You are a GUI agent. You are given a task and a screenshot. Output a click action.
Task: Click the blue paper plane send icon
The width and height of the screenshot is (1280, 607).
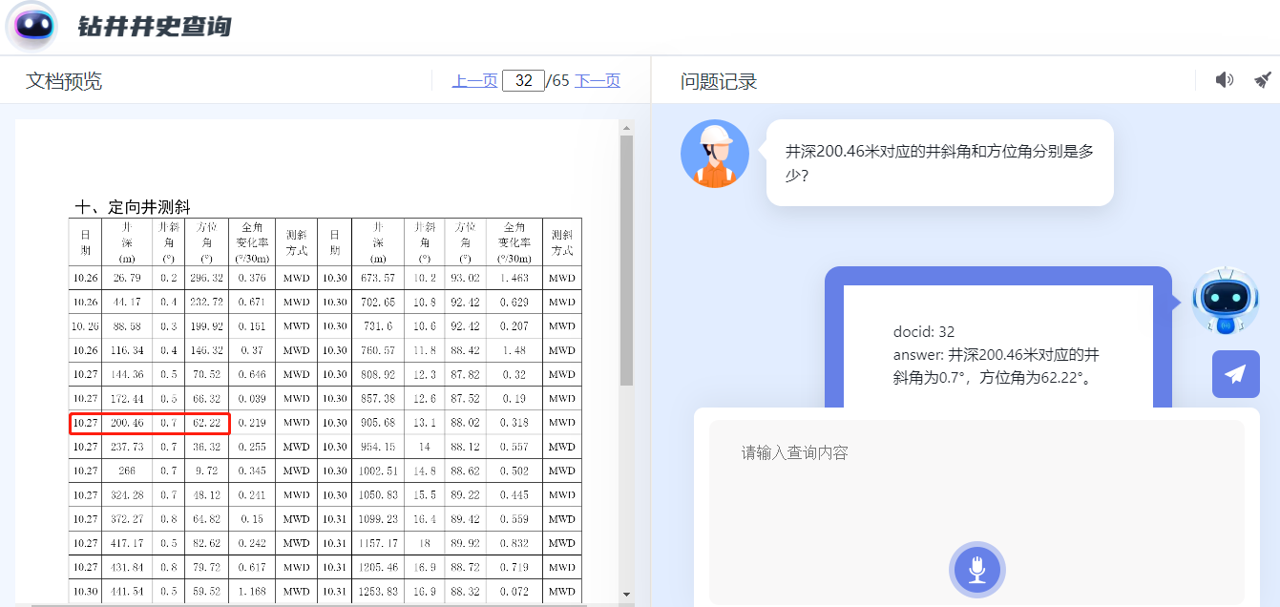pos(1236,374)
